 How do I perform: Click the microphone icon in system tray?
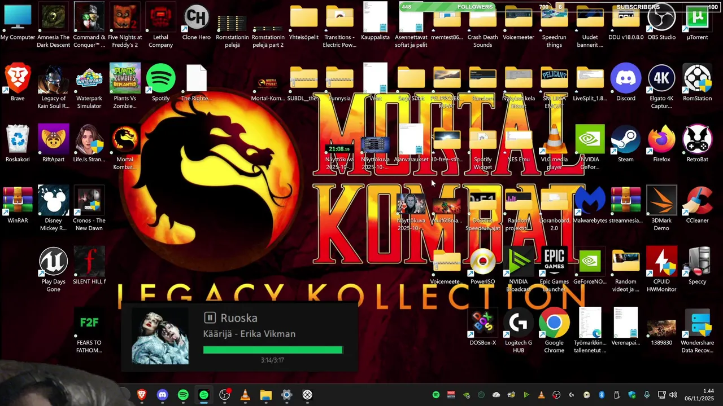coord(647,395)
